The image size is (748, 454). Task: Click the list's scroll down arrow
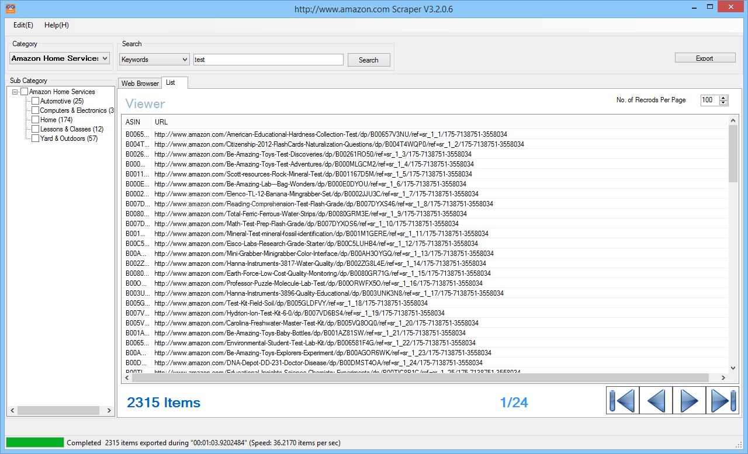click(x=733, y=368)
